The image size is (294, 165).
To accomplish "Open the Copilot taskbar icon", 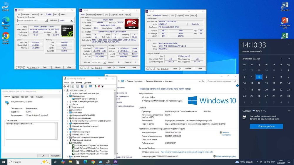I will [x=63, y=162].
